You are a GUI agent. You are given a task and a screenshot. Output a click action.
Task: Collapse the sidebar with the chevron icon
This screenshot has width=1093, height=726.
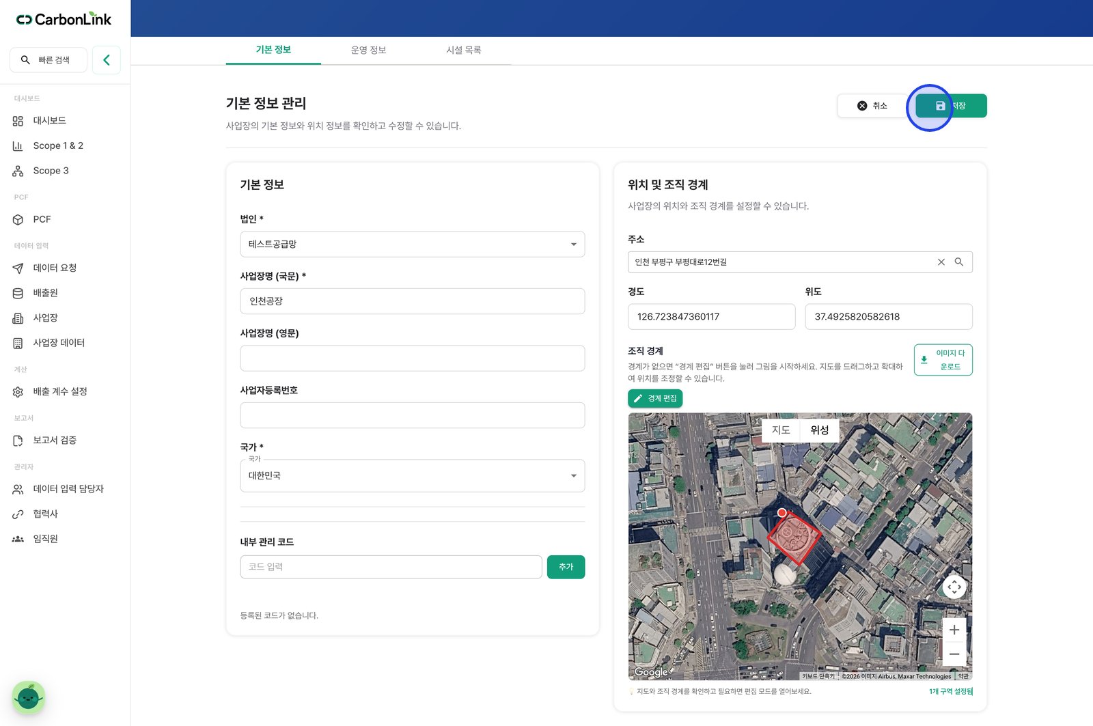point(107,60)
